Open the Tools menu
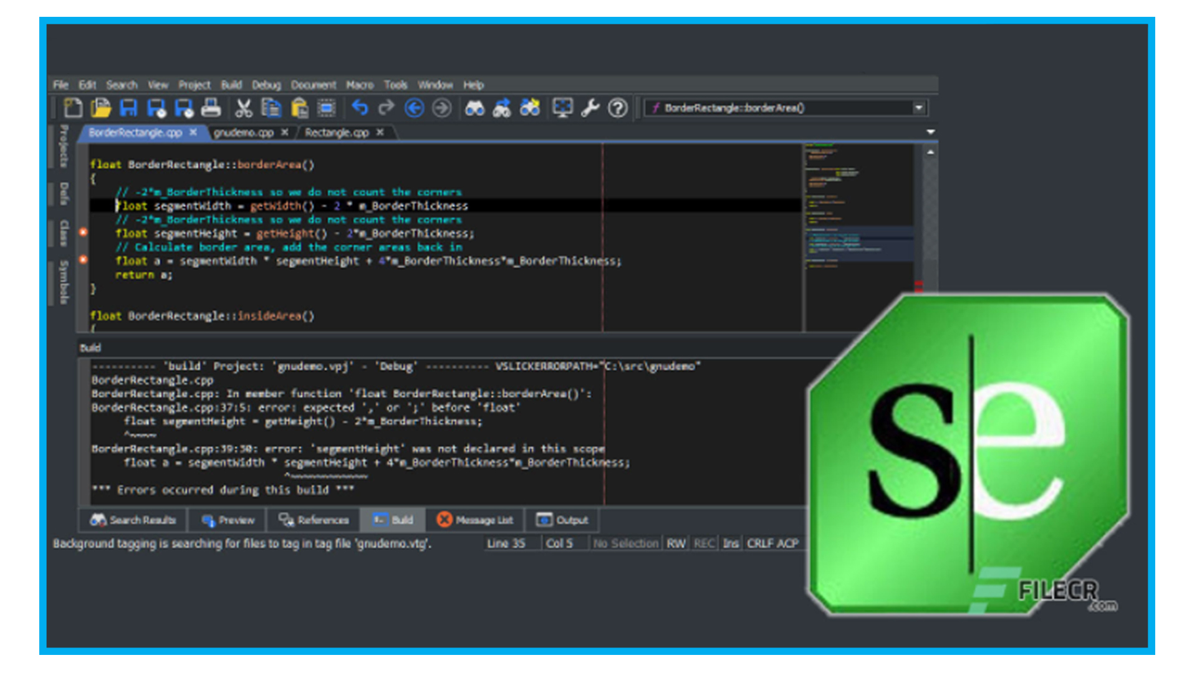The width and height of the screenshot is (1197, 673). coord(395,85)
